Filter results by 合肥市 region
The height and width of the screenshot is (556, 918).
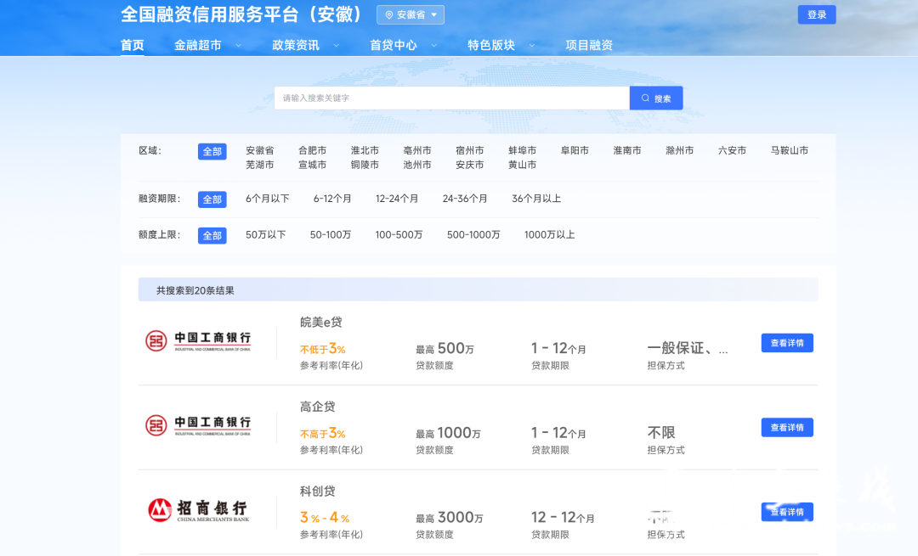click(x=313, y=149)
